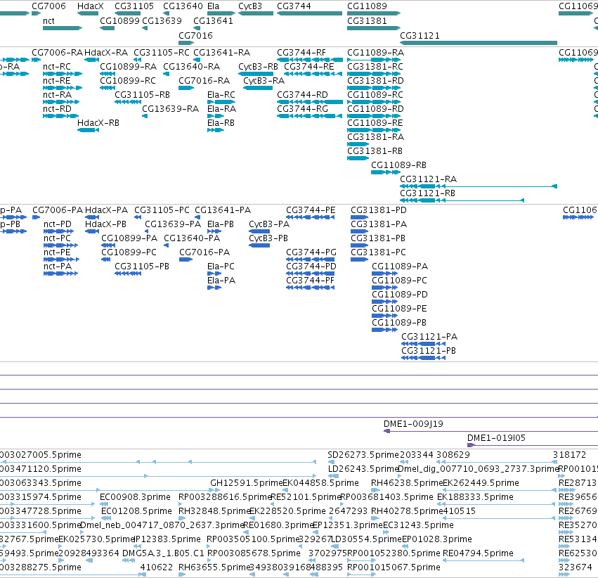Select BAC clone DME1-009J19
598x578 pixels.
point(490,431)
